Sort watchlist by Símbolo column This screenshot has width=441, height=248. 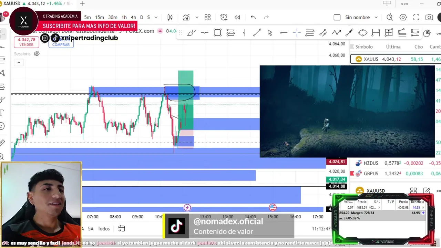click(x=364, y=46)
